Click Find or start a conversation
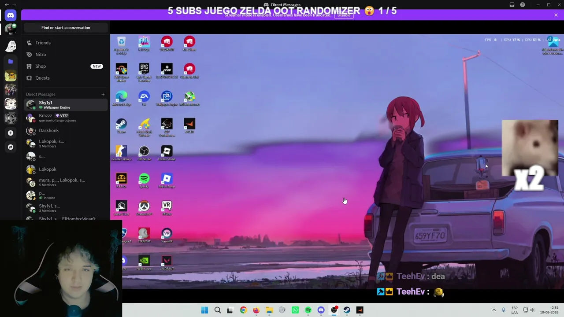This screenshot has height=317, width=564. pyautogui.click(x=66, y=28)
